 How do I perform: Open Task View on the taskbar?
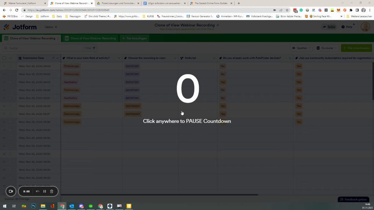14,206
